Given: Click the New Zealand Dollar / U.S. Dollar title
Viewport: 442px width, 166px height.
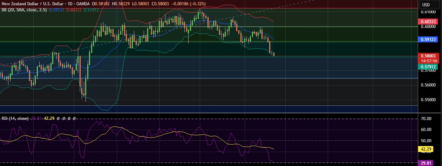Looking at the screenshot, I should point(34,4).
